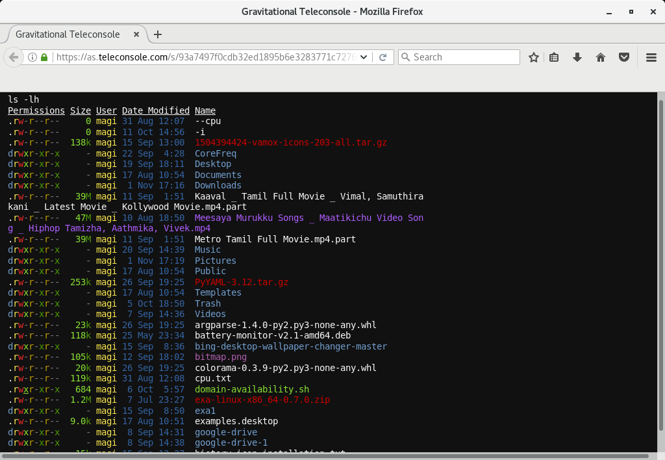Click the Permissions column header
Viewport: 665px width, 460px height.
click(36, 110)
